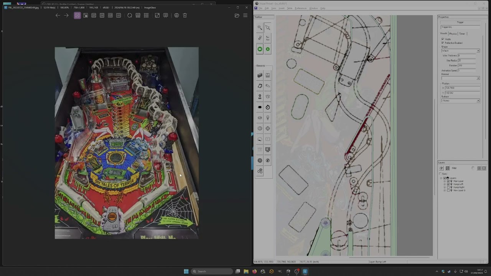Select the Magnify tool in Visual Pinball toolbar
This screenshot has height=276, width=491.
[x=260, y=28]
